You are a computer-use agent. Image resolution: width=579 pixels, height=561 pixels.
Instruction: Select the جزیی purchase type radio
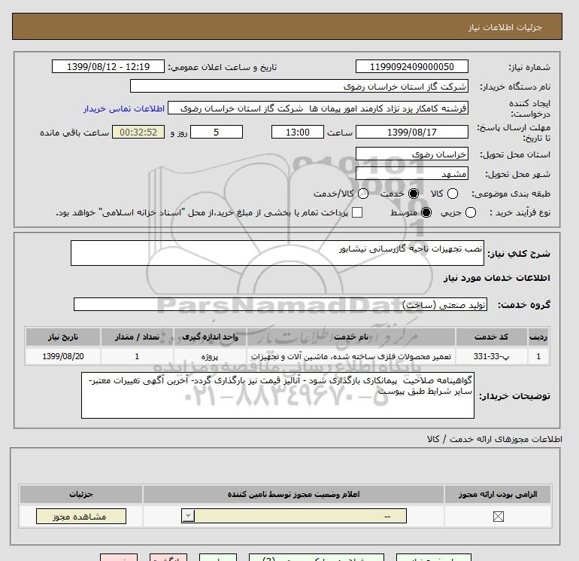pos(471,212)
